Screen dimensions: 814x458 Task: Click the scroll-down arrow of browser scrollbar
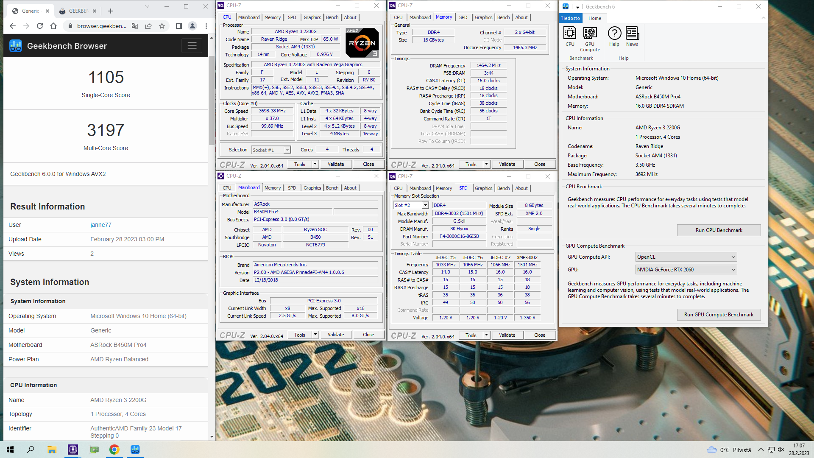click(212, 437)
